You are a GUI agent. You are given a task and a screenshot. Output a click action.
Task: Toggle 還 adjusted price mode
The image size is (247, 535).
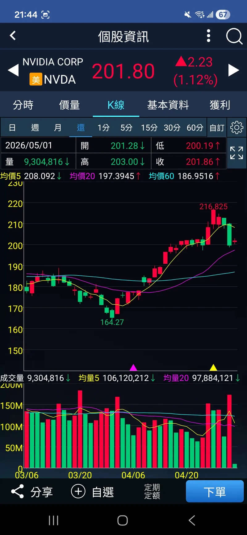(x=81, y=127)
